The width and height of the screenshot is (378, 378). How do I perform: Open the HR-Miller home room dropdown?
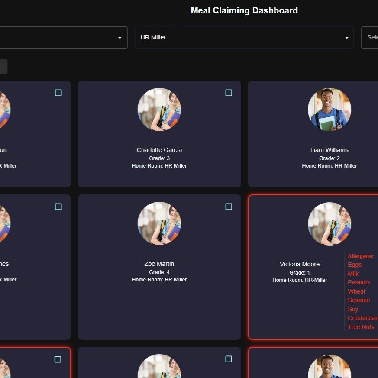click(244, 38)
